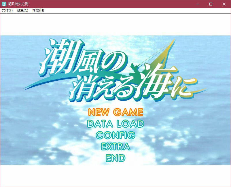Select DATA LOAD on the title screen
This screenshot has width=231, height=187.
coord(115,124)
